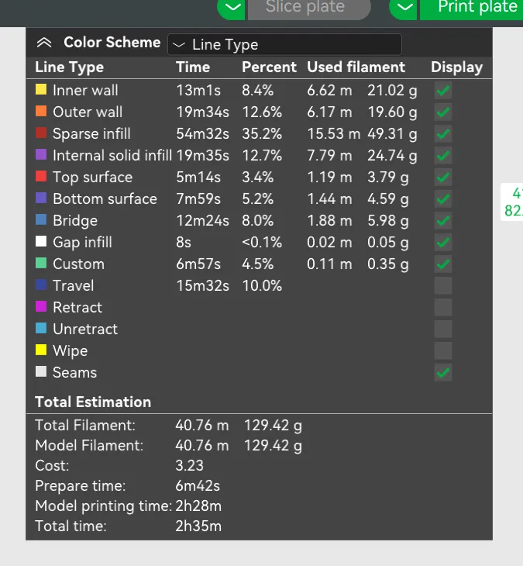Expand the Slice plate dropdown arrow
The height and width of the screenshot is (566, 523).
pos(232,7)
